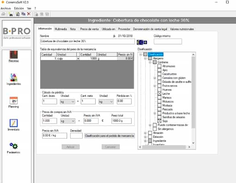Open the Parámetros gears icon

click(x=14, y=146)
